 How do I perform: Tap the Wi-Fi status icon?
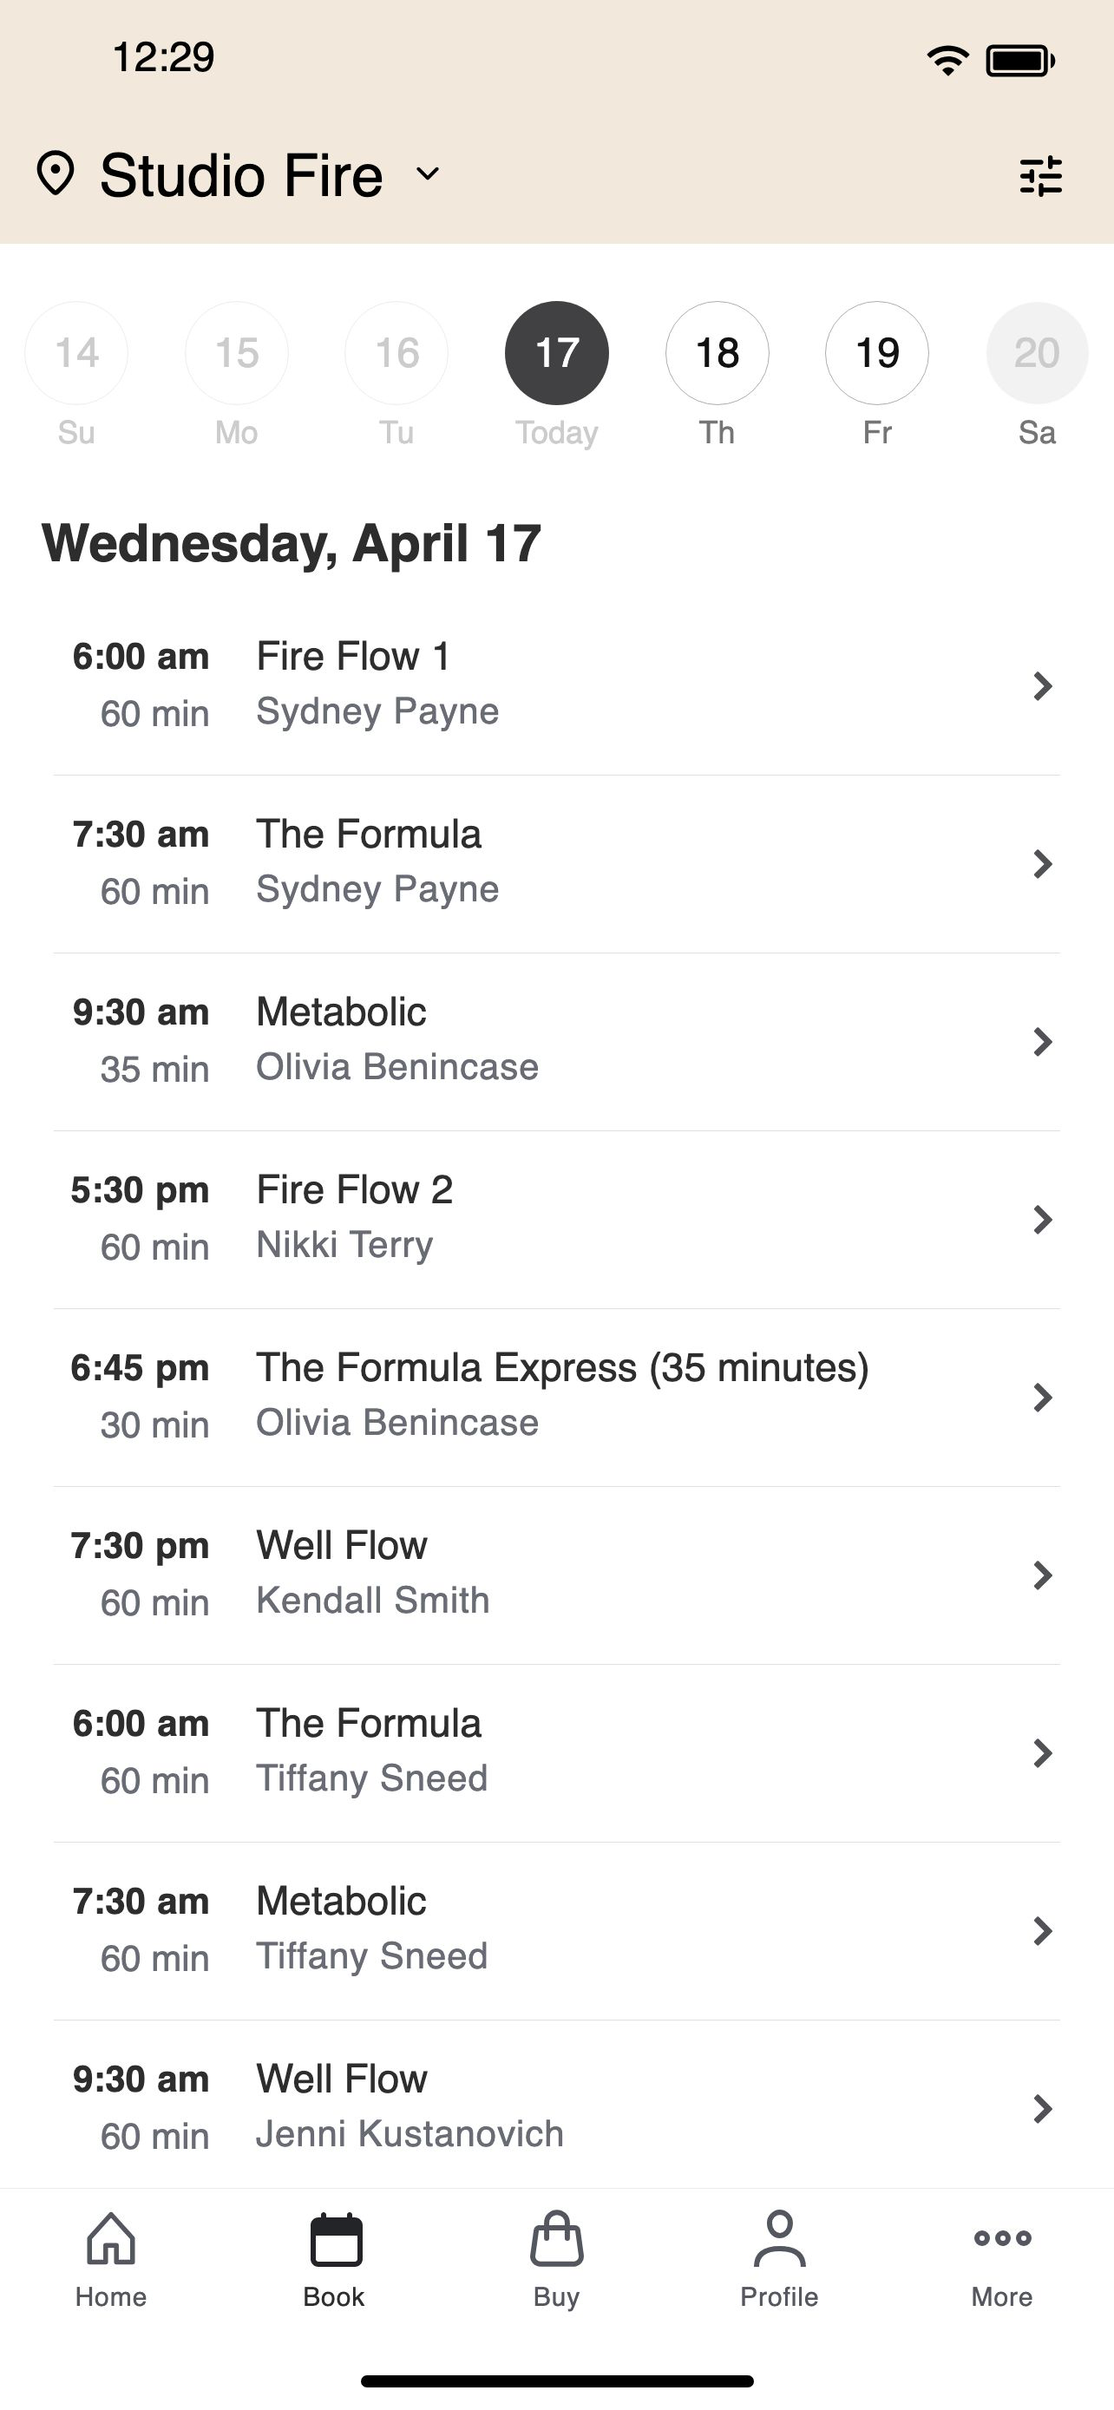coord(947,61)
